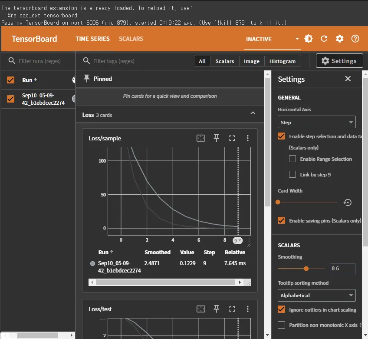Click the dark mode theme toggle icon
This screenshot has height=339, width=368.
coord(309,39)
